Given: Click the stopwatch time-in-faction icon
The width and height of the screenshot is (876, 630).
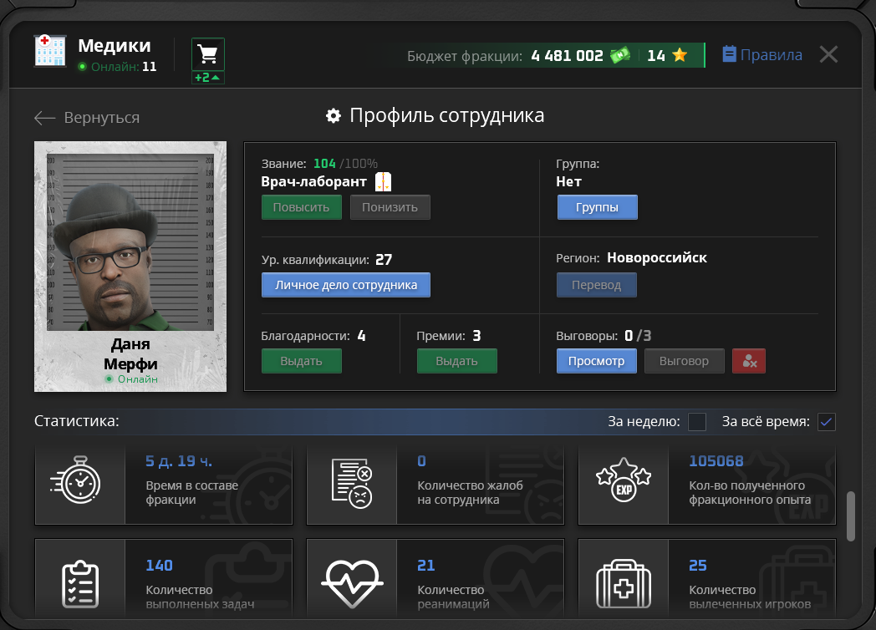Looking at the screenshot, I should [x=80, y=485].
